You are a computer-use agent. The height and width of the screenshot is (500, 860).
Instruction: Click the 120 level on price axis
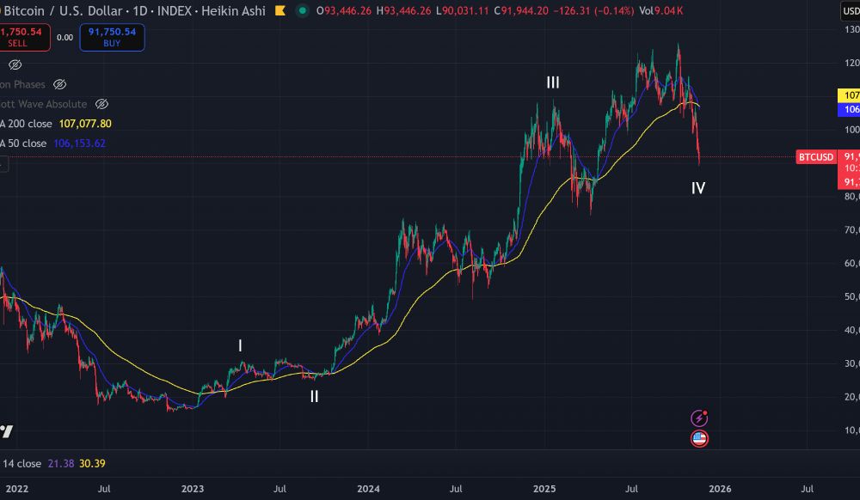[x=851, y=63]
